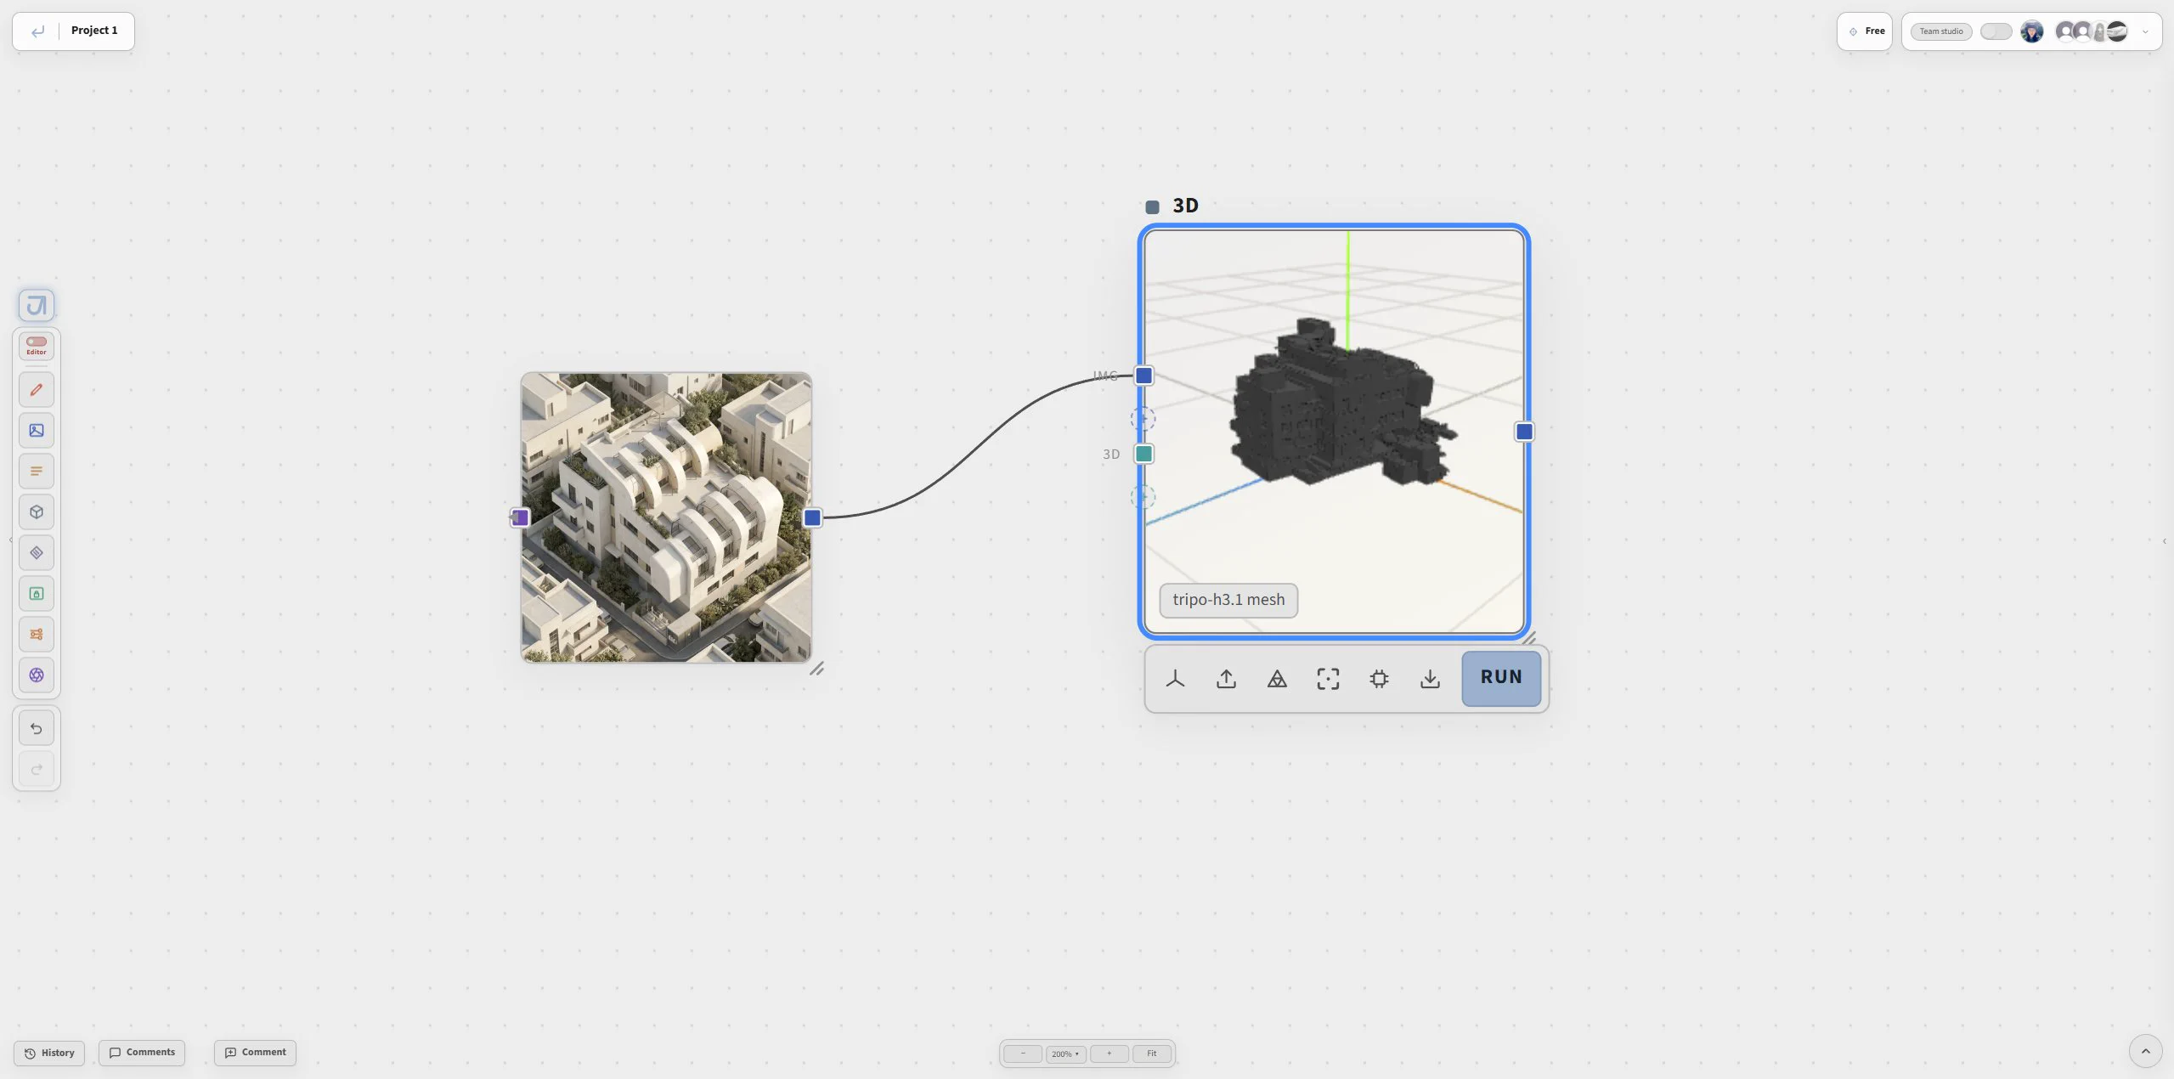Zoom in with the plus button
Image resolution: width=2174 pixels, height=1079 pixels.
coord(1109,1054)
